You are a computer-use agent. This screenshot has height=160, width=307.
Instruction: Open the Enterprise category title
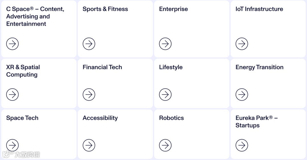coord(173,9)
